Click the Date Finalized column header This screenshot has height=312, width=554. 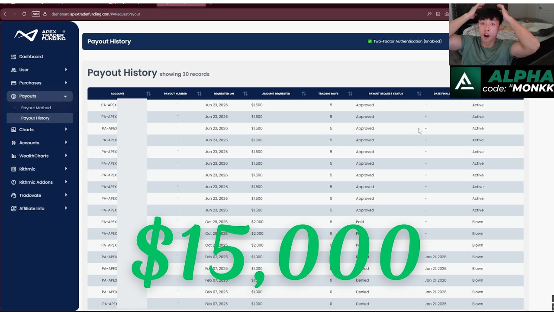point(441,94)
